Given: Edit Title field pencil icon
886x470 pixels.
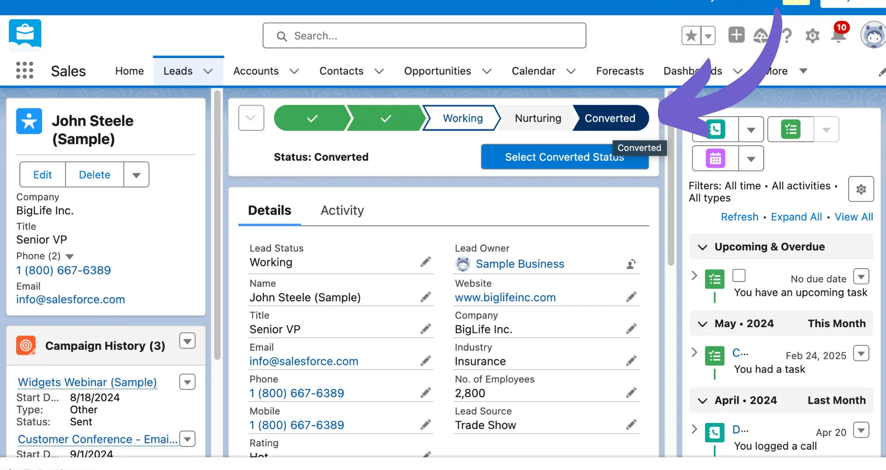Looking at the screenshot, I should 425,329.
